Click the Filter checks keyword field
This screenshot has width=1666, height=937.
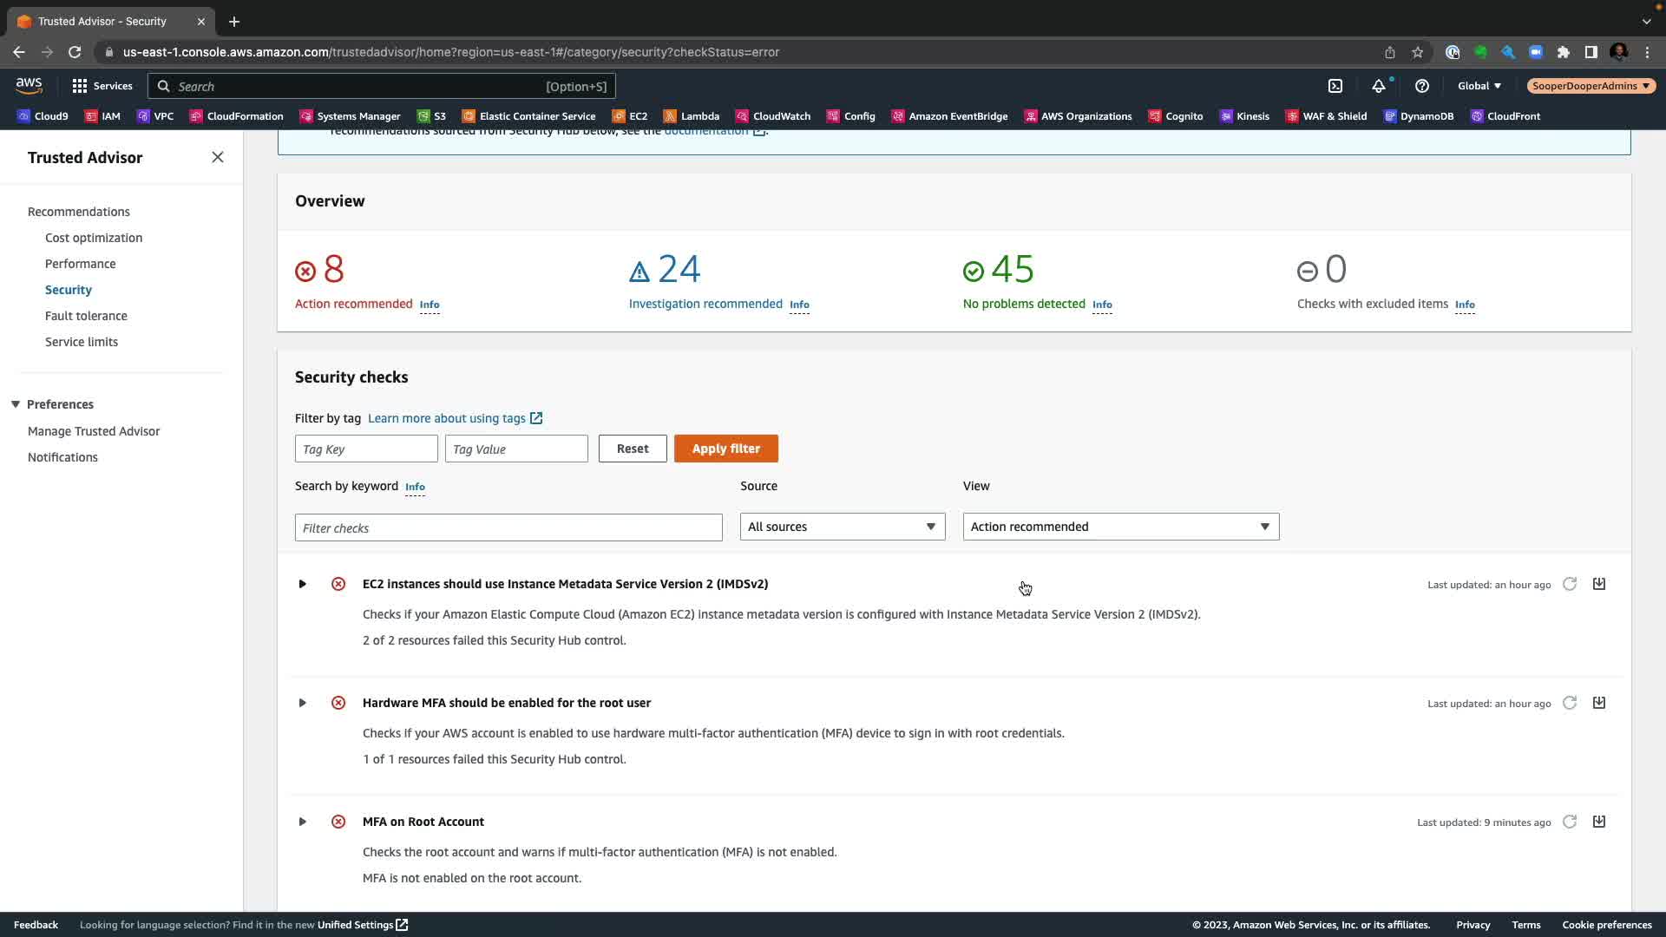click(x=508, y=527)
